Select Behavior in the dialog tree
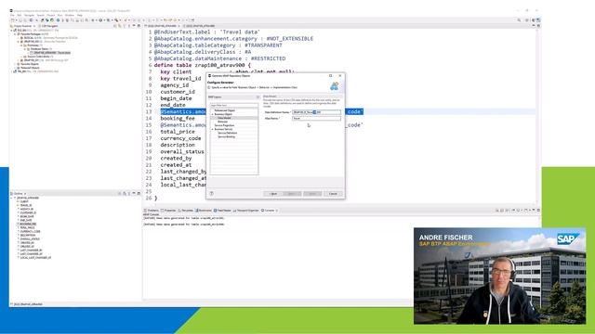Image resolution: width=595 pixels, height=334 pixels. pos(223,122)
